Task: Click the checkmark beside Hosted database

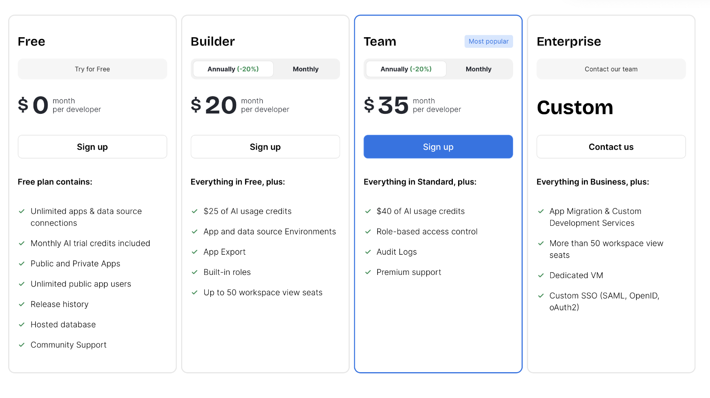Action: pyautogui.click(x=22, y=325)
